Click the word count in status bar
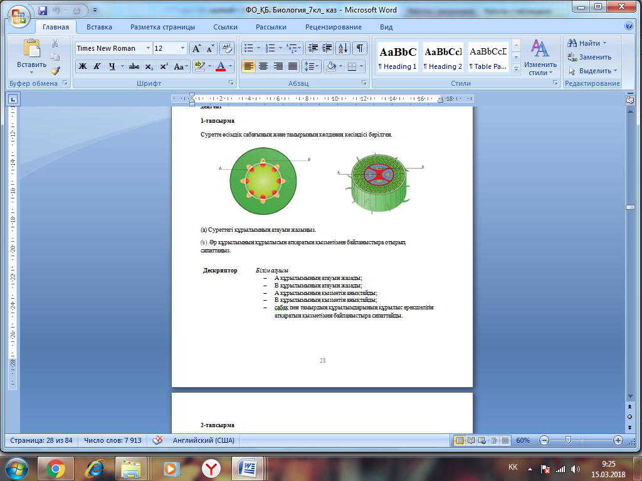The width and height of the screenshot is (642, 481). [x=113, y=440]
